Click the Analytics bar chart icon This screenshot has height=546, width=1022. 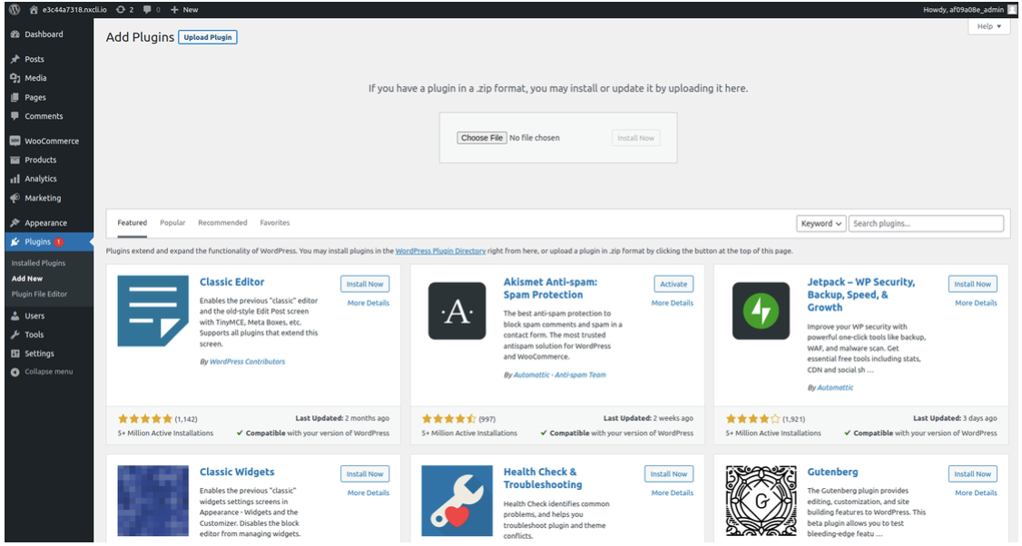15,179
